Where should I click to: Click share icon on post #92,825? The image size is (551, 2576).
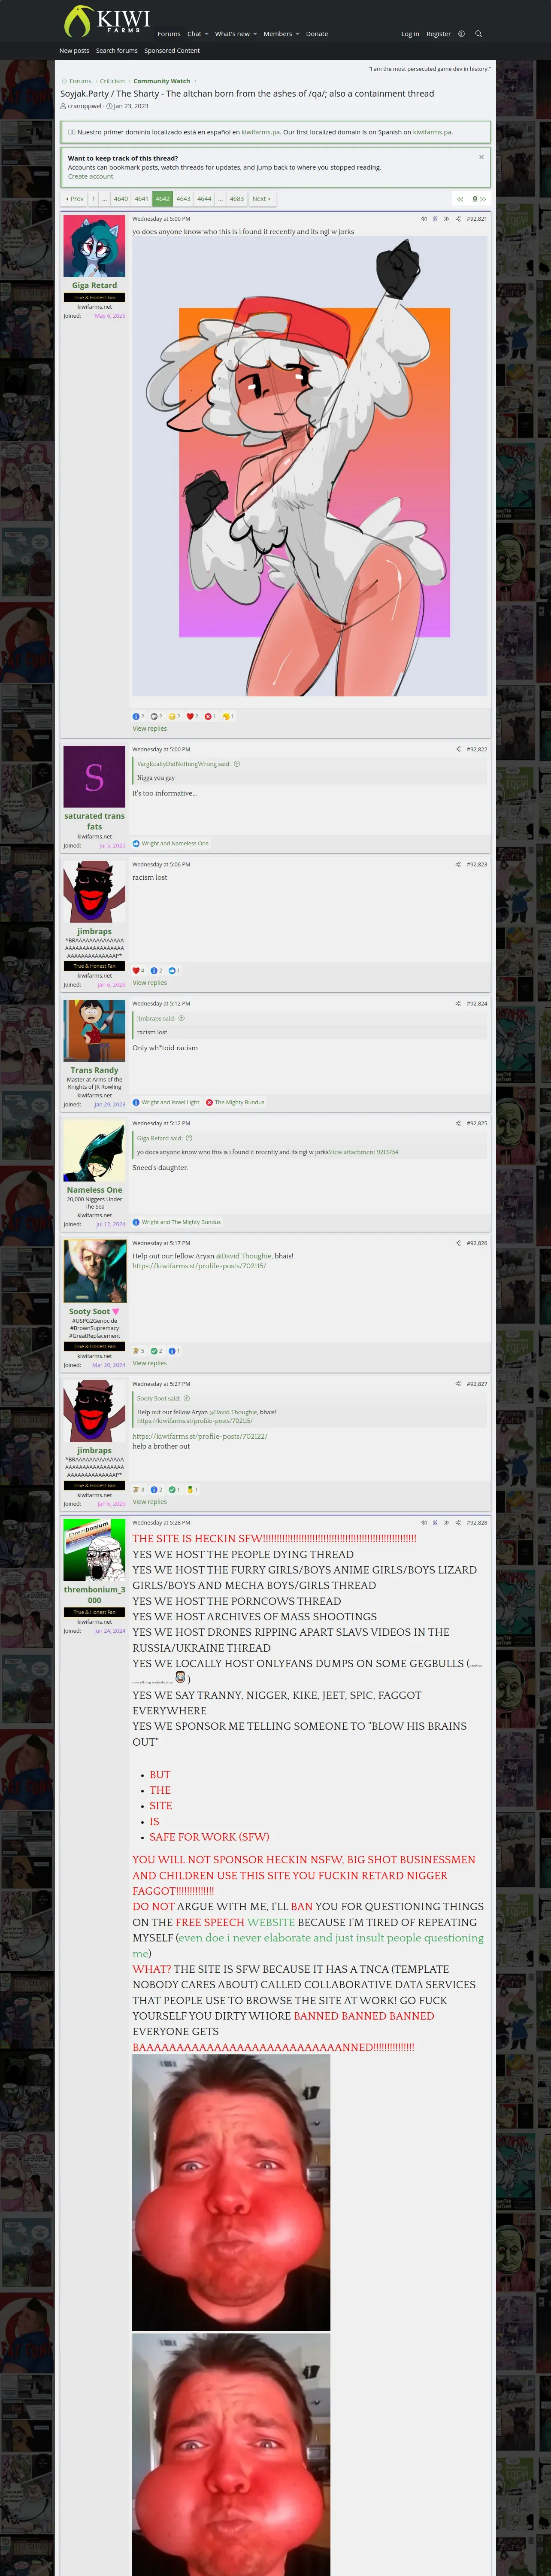[458, 1123]
